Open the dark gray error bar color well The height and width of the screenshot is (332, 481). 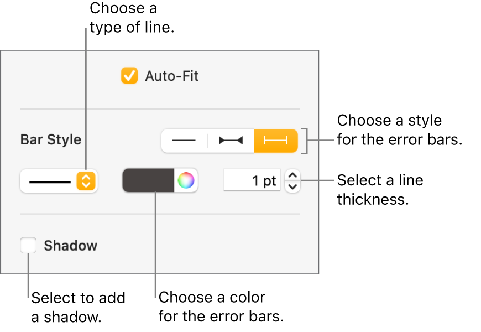point(148,181)
